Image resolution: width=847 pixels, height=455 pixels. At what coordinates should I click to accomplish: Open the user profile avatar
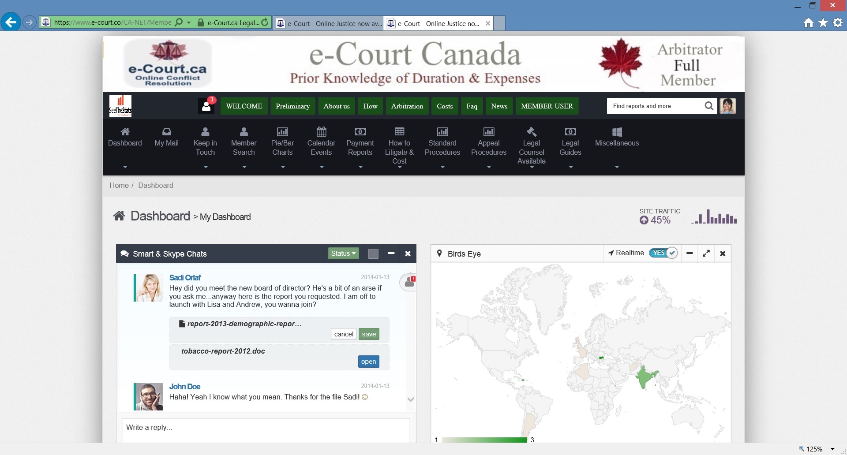pos(727,106)
